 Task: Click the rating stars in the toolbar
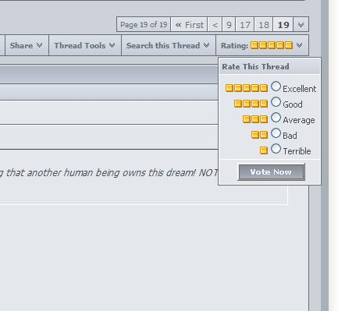click(x=272, y=45)
